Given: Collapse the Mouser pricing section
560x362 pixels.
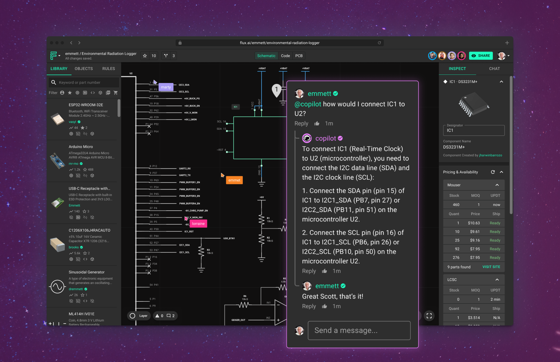Looking at the screenshot, I should tap(497, 185).
